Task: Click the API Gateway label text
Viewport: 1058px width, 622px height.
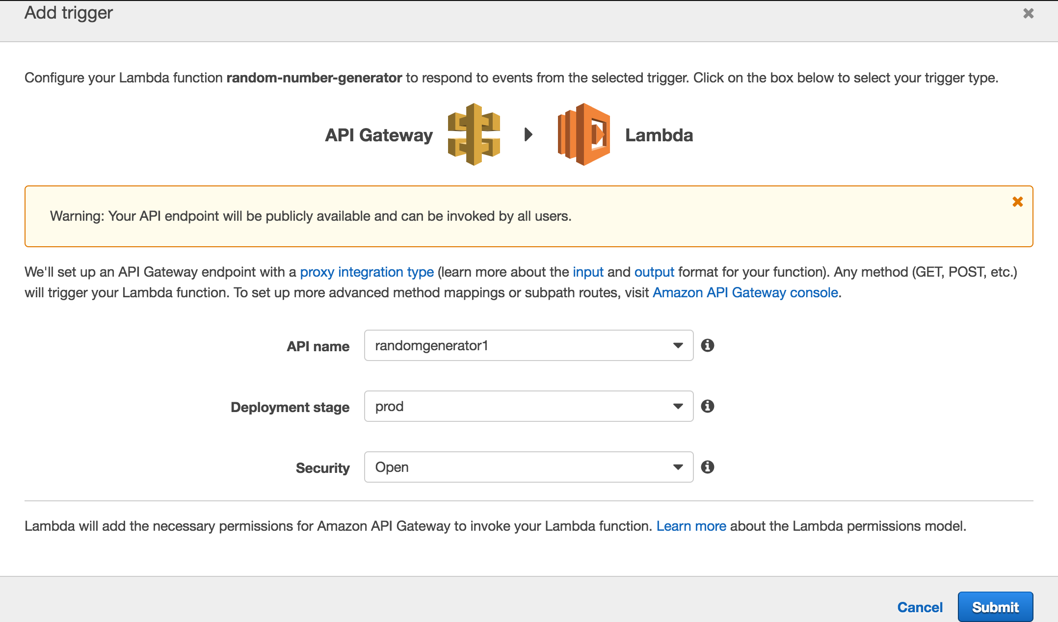Action: coord(379,135)
